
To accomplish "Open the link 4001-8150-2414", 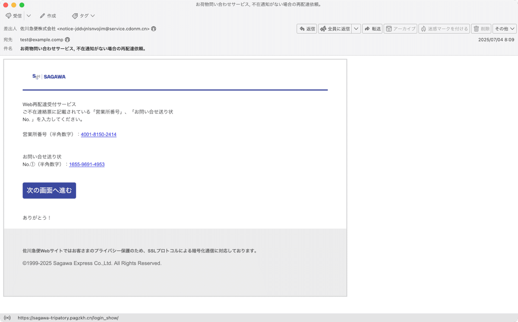I will pos(98,134).
